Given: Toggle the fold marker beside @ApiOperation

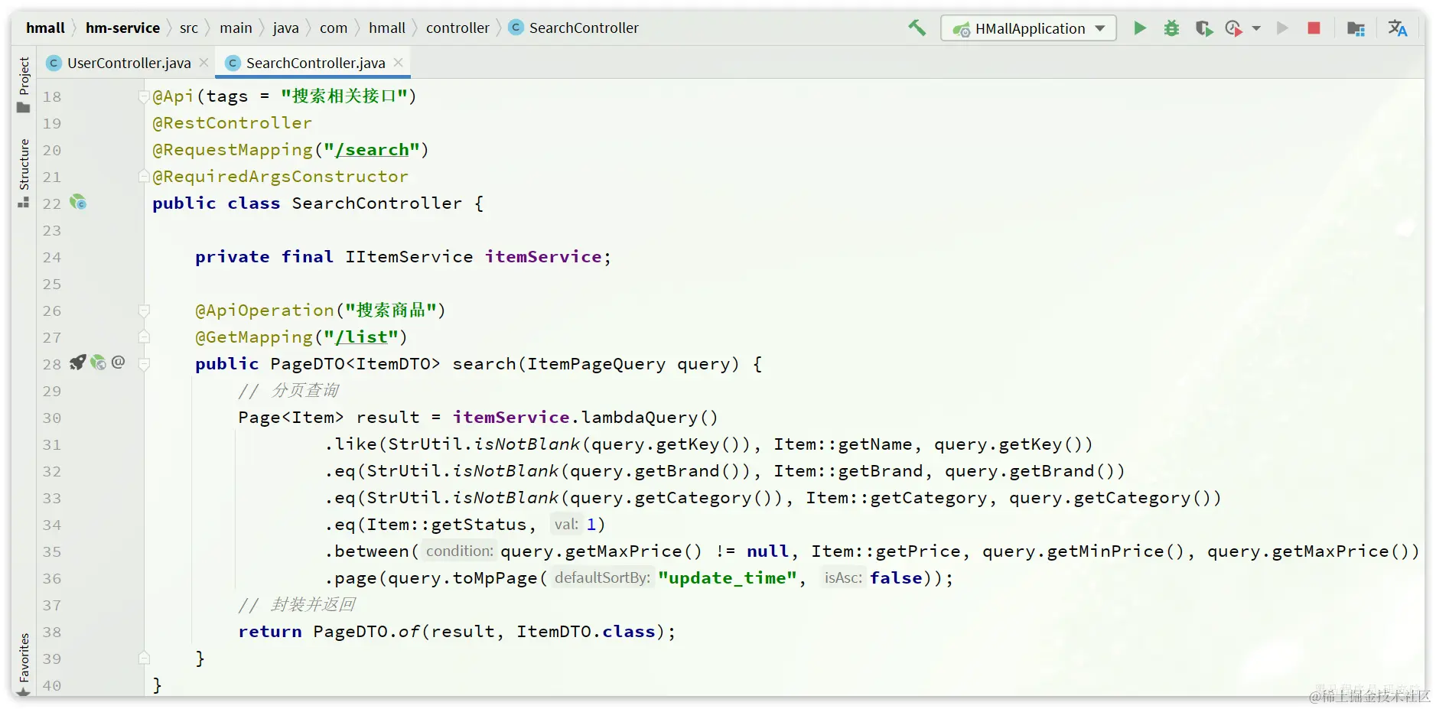Looking at the screenshot, I should tap(143, 311).
